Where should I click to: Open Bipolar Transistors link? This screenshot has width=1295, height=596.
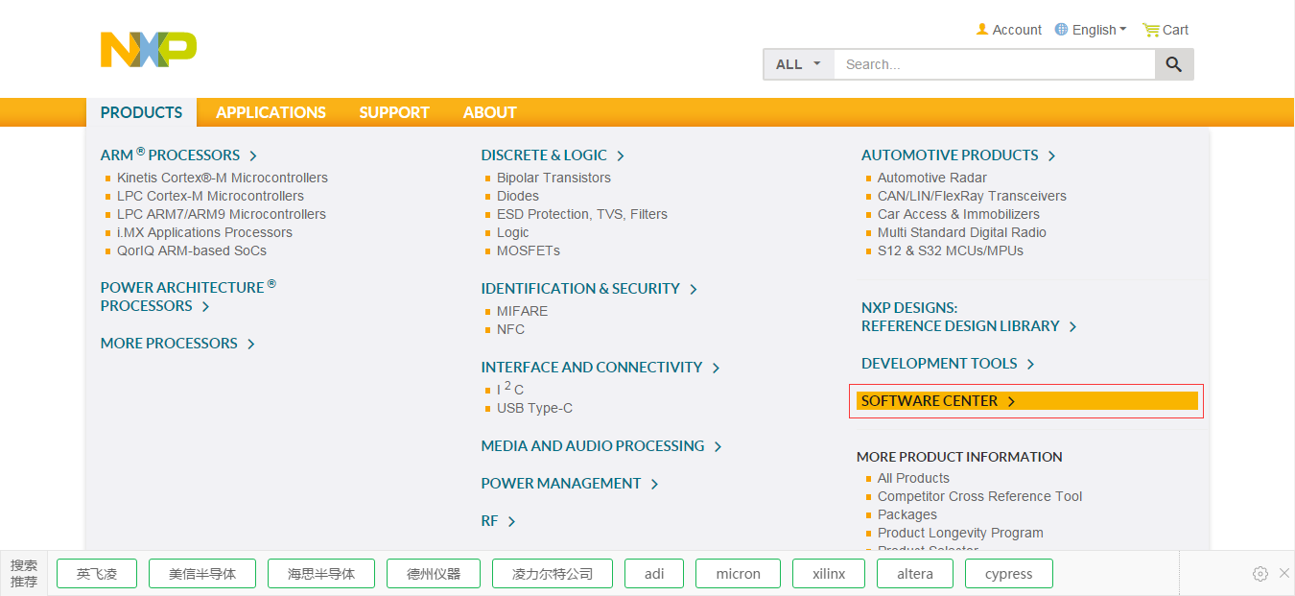click(x=553, y=178)
